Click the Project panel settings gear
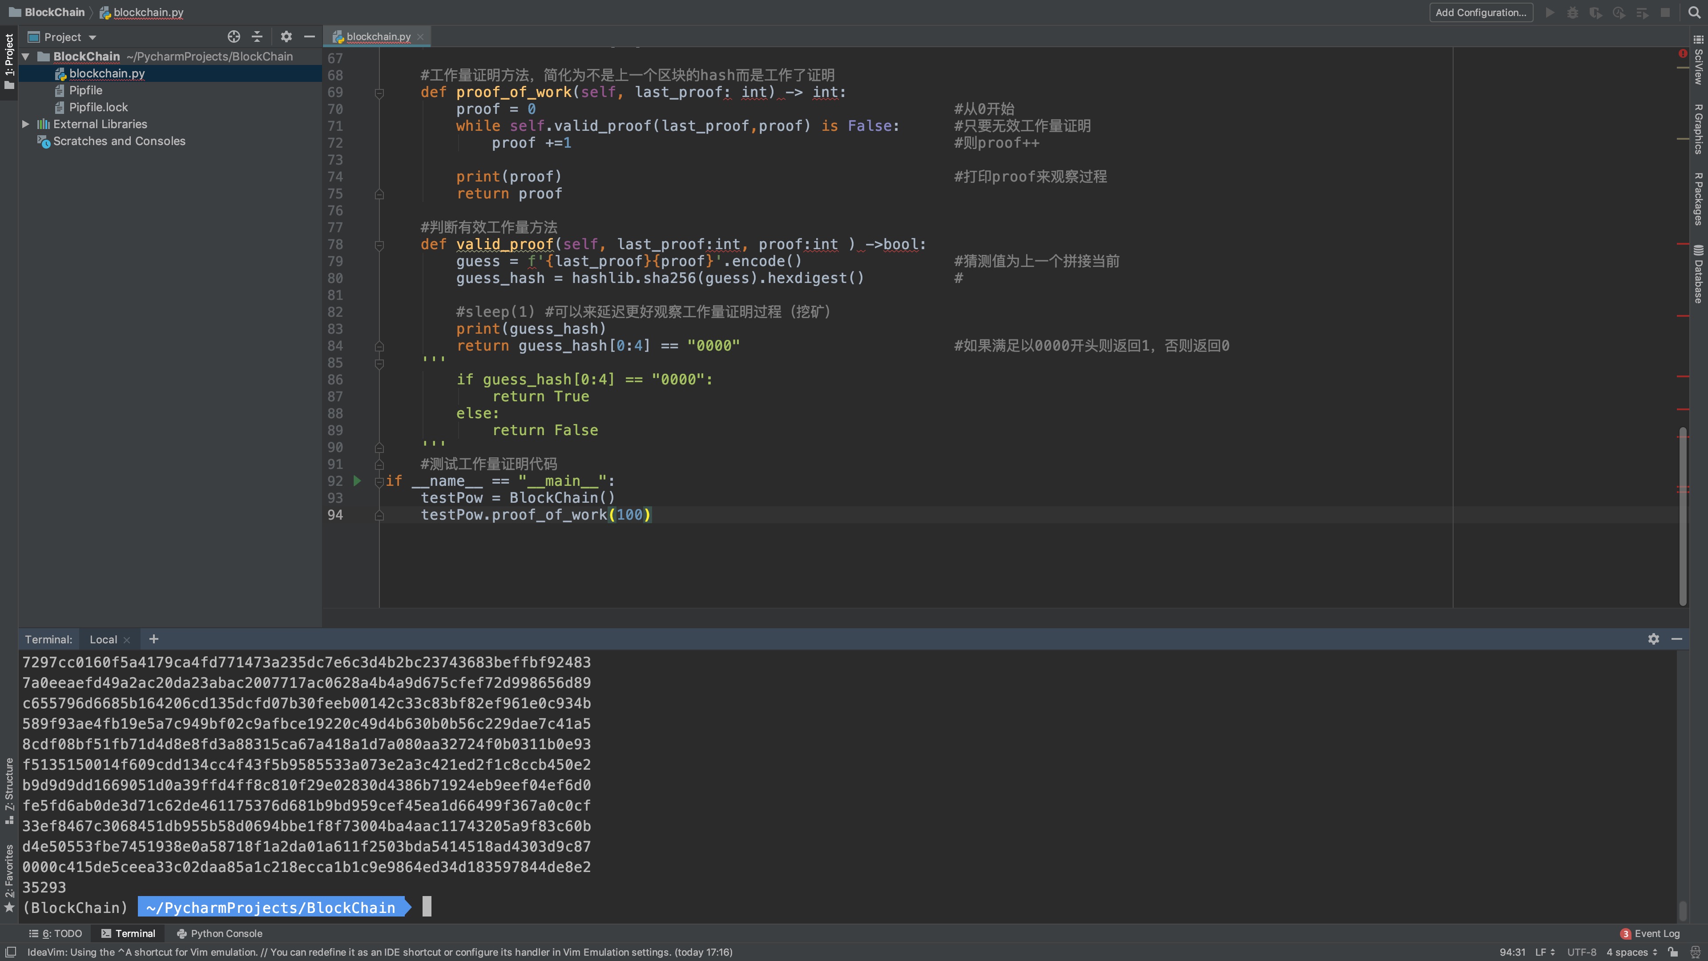 click(286, 36)
